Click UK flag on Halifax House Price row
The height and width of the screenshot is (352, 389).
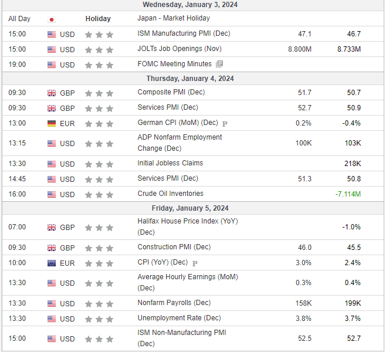tap(52, 227)
